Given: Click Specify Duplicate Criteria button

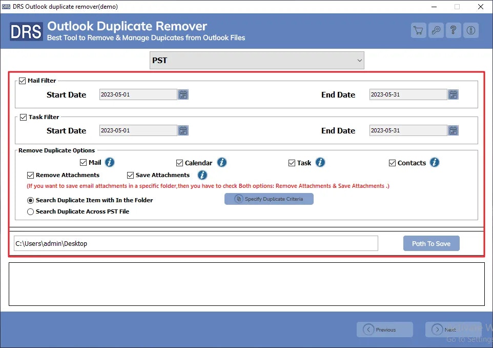Looking at the screenshot, I should [x=269, y=199].
